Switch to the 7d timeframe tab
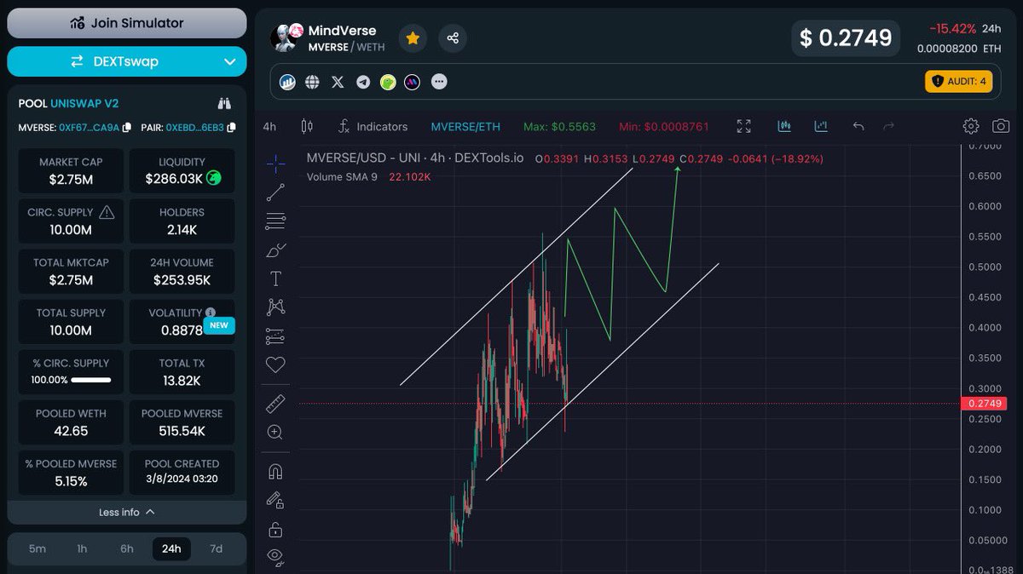The image size is (1023, 574). pos(216,549)
